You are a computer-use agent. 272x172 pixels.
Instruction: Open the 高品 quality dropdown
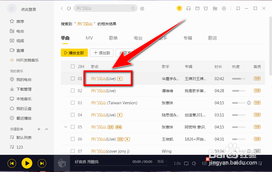coord(162,162)
